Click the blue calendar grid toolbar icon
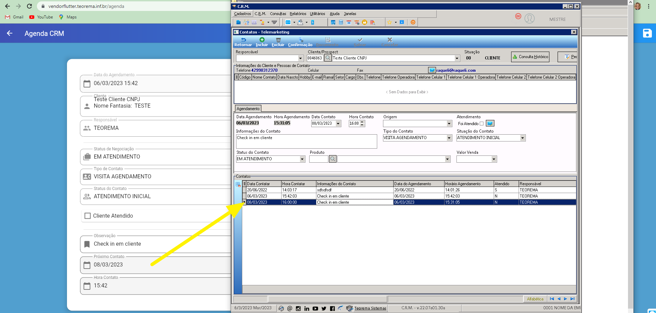The width and height of the screenshot is (656, 313). click(x=333, y=22)
